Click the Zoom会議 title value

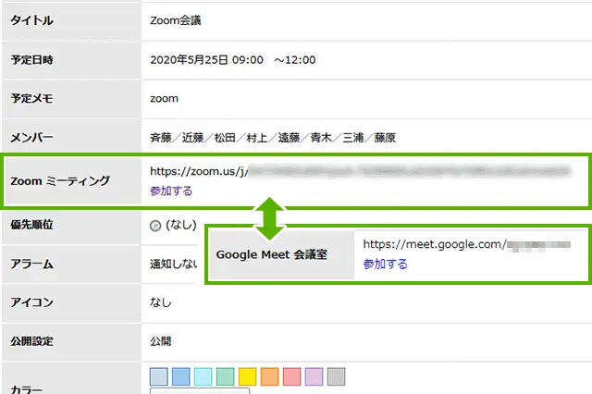point(178,18)
